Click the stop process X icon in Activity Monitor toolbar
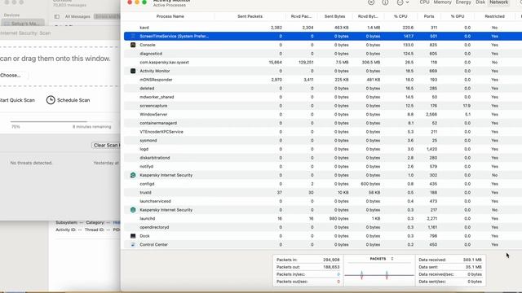 coord(371,2)
